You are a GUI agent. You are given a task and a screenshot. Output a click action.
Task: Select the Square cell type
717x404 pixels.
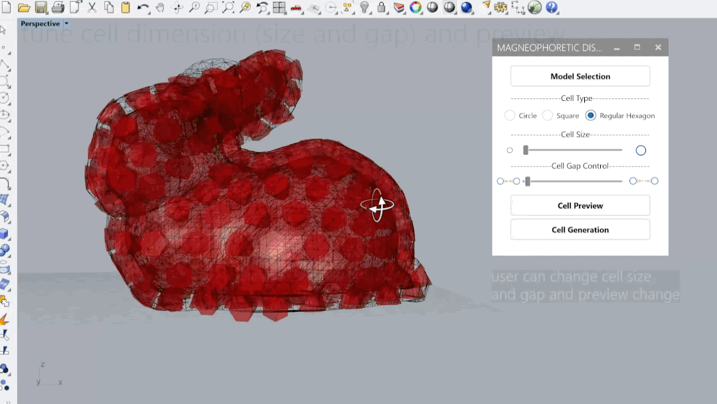[548, 116]
